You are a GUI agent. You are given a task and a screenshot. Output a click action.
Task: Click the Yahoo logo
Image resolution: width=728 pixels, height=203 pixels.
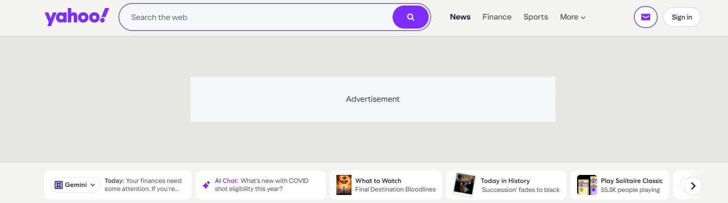(77, 17)
